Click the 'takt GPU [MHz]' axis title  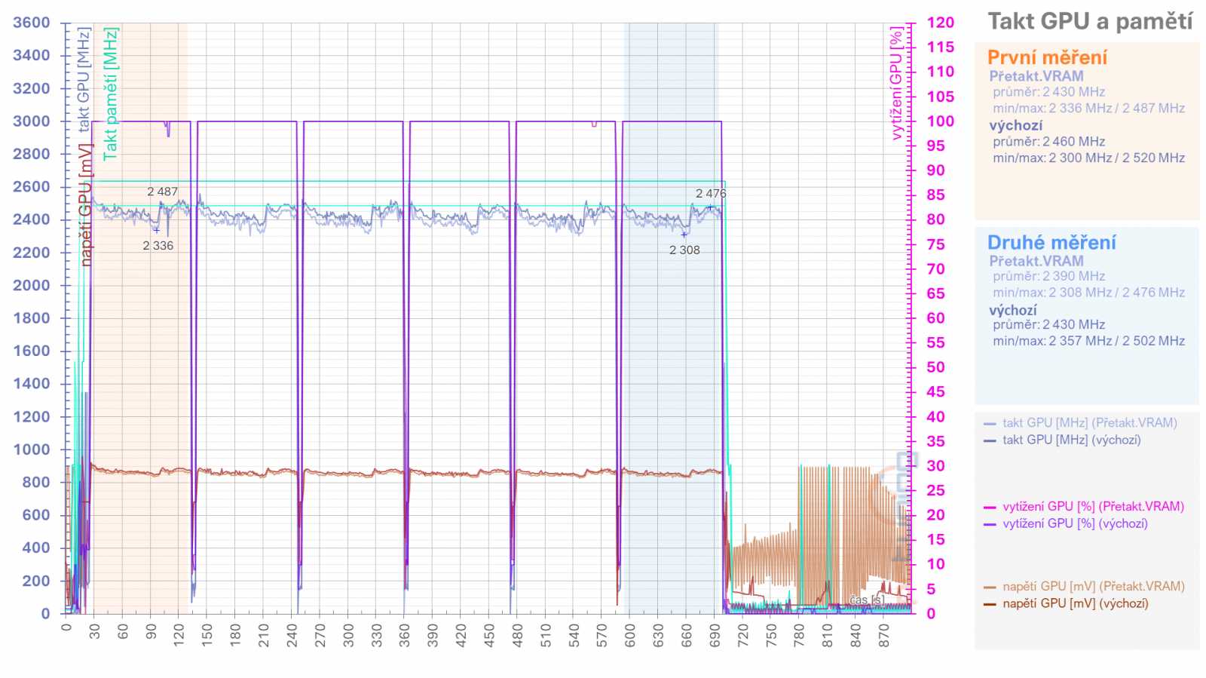coord(84,80)
